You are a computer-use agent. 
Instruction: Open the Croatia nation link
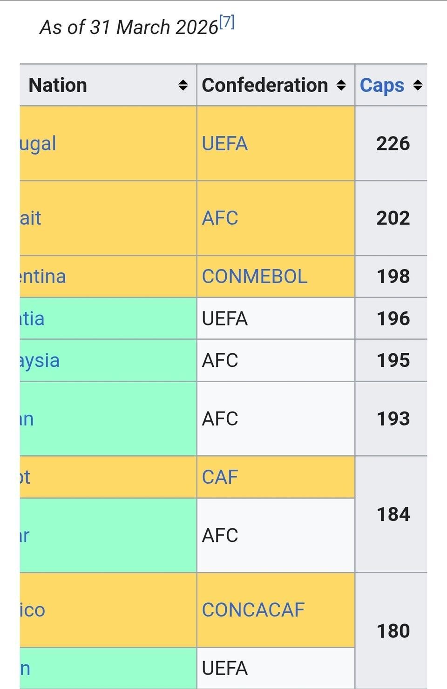32,318
